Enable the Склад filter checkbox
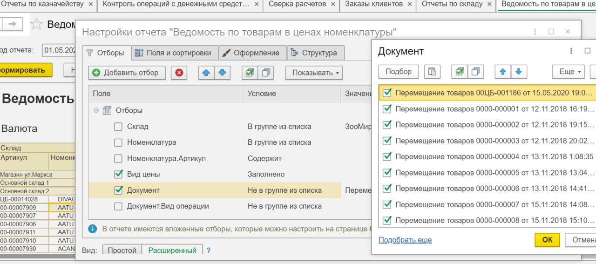Image resolution: width=596 pixels, height=264 pixels. 118,127
